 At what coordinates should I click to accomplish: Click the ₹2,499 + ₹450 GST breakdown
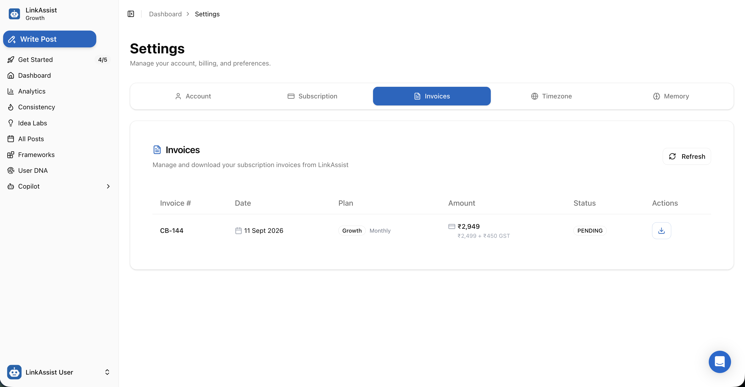(484, 236)
